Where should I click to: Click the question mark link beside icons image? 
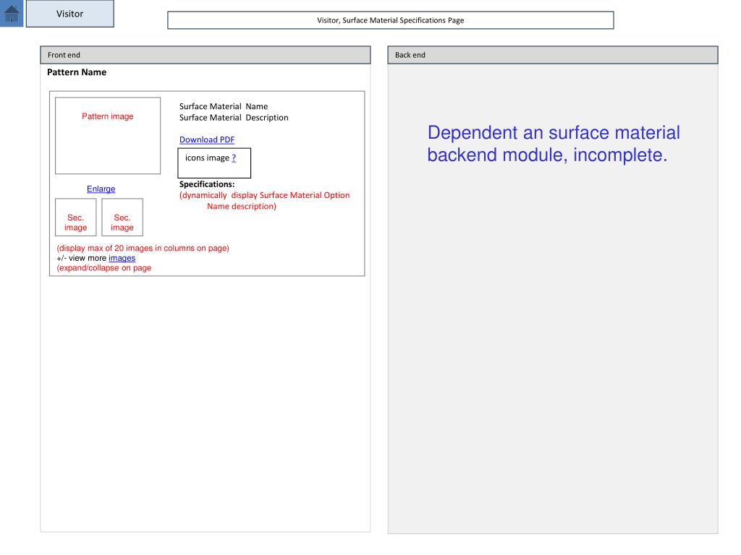(234, 158)
